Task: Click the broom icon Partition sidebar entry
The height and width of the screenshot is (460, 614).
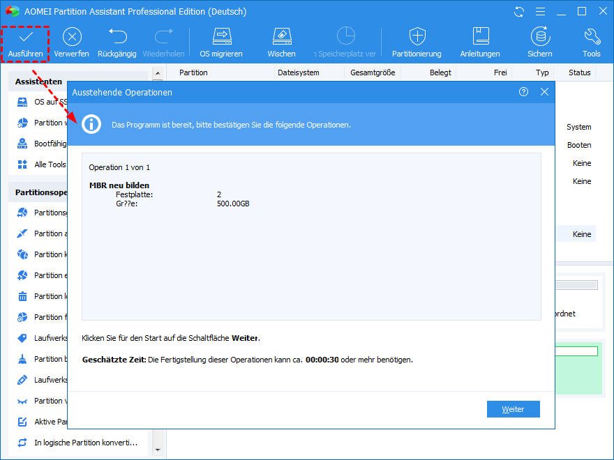Action: [x=22, y=359]
